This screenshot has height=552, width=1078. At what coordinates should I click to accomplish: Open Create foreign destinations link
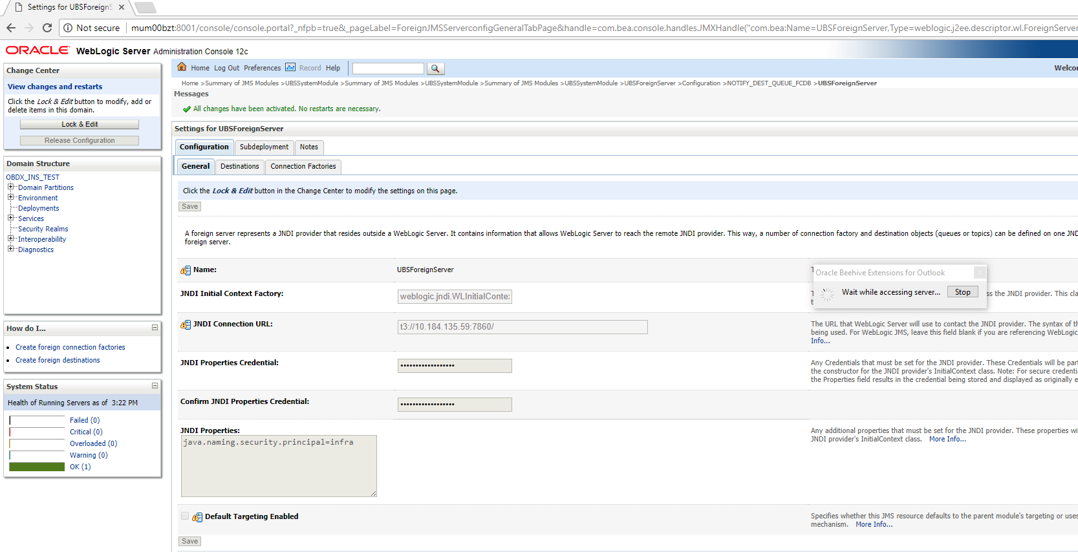coord(58,360)
